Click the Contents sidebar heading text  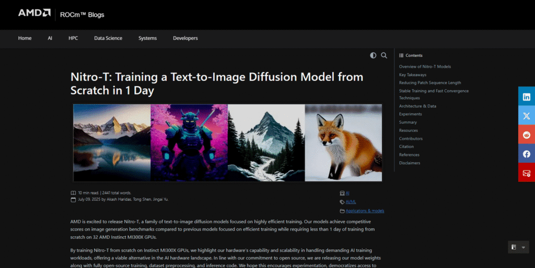pyautogui.click(x=414, y=55)
